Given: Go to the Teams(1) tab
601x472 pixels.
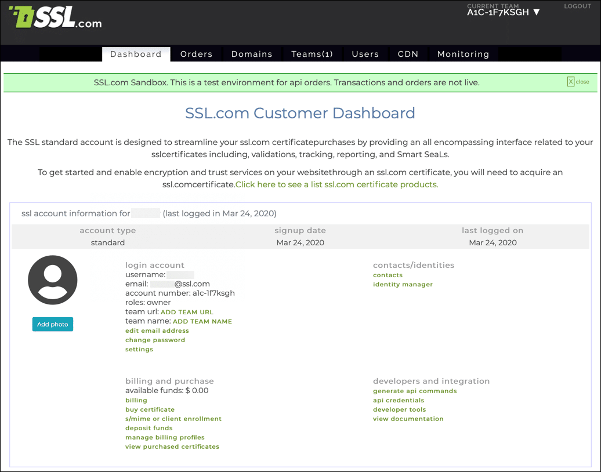Looking at the screenshot, I should pos(312,54).
